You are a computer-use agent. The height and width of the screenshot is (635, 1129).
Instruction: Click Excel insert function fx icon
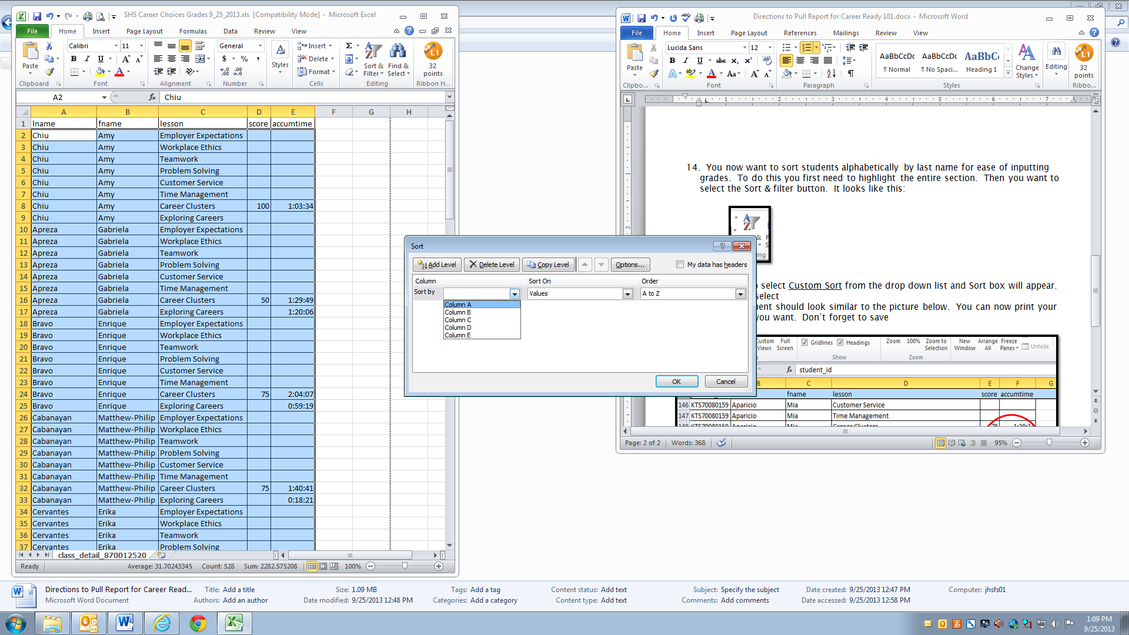[x=152, y=98]
